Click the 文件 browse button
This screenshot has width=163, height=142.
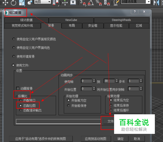point(109,121)
